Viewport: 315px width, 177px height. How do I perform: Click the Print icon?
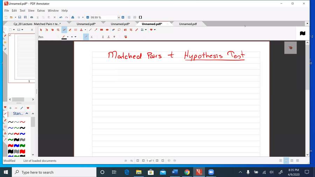[x=31, y=17]
